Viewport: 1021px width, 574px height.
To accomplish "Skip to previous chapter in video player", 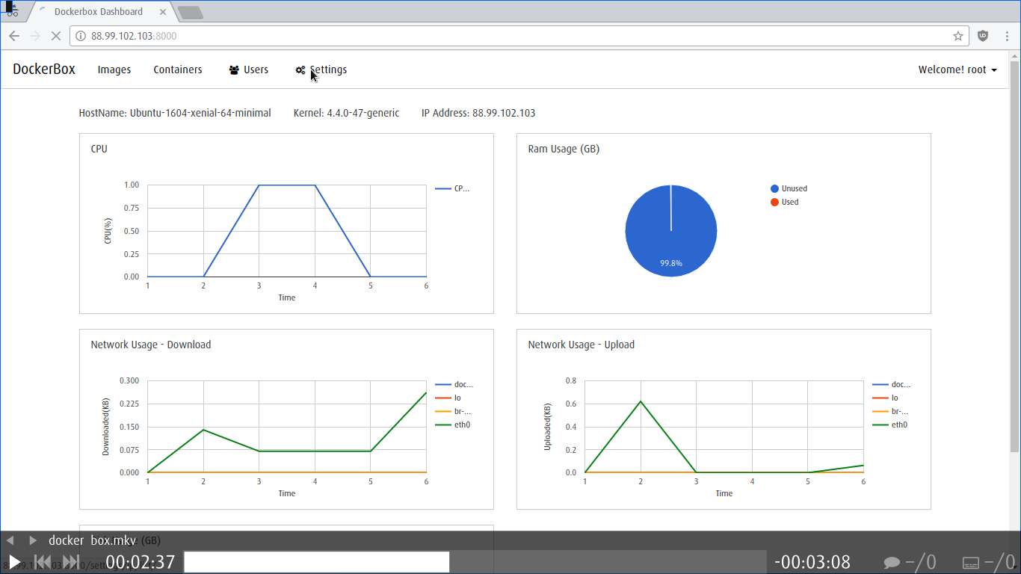I will (43, 562).
